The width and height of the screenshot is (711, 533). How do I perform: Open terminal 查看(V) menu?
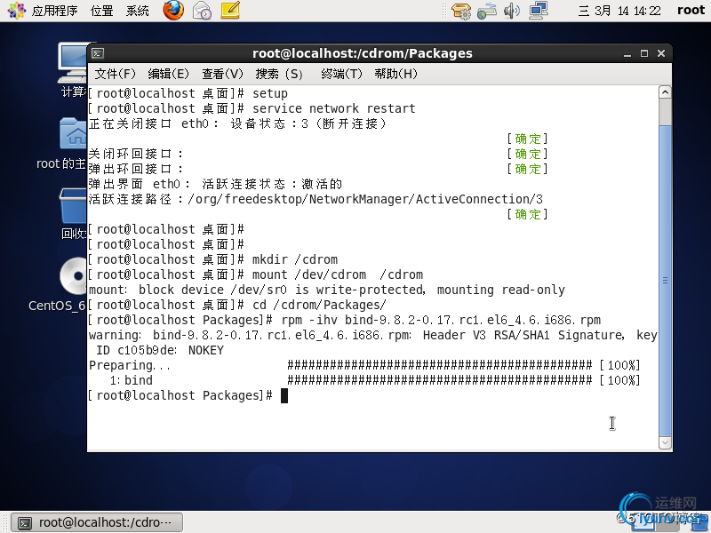pos(223,74)
